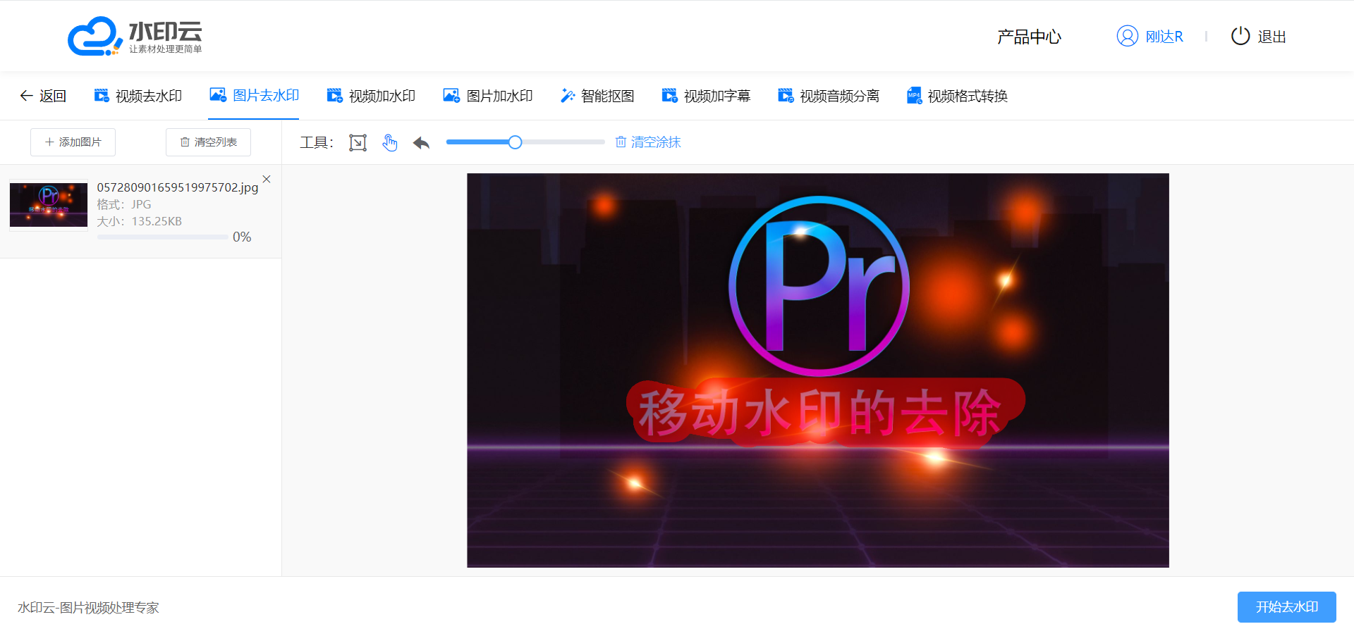1354x636 pixels.
Task: Select 视频格式转换 tab
Action: click(957, 96)
